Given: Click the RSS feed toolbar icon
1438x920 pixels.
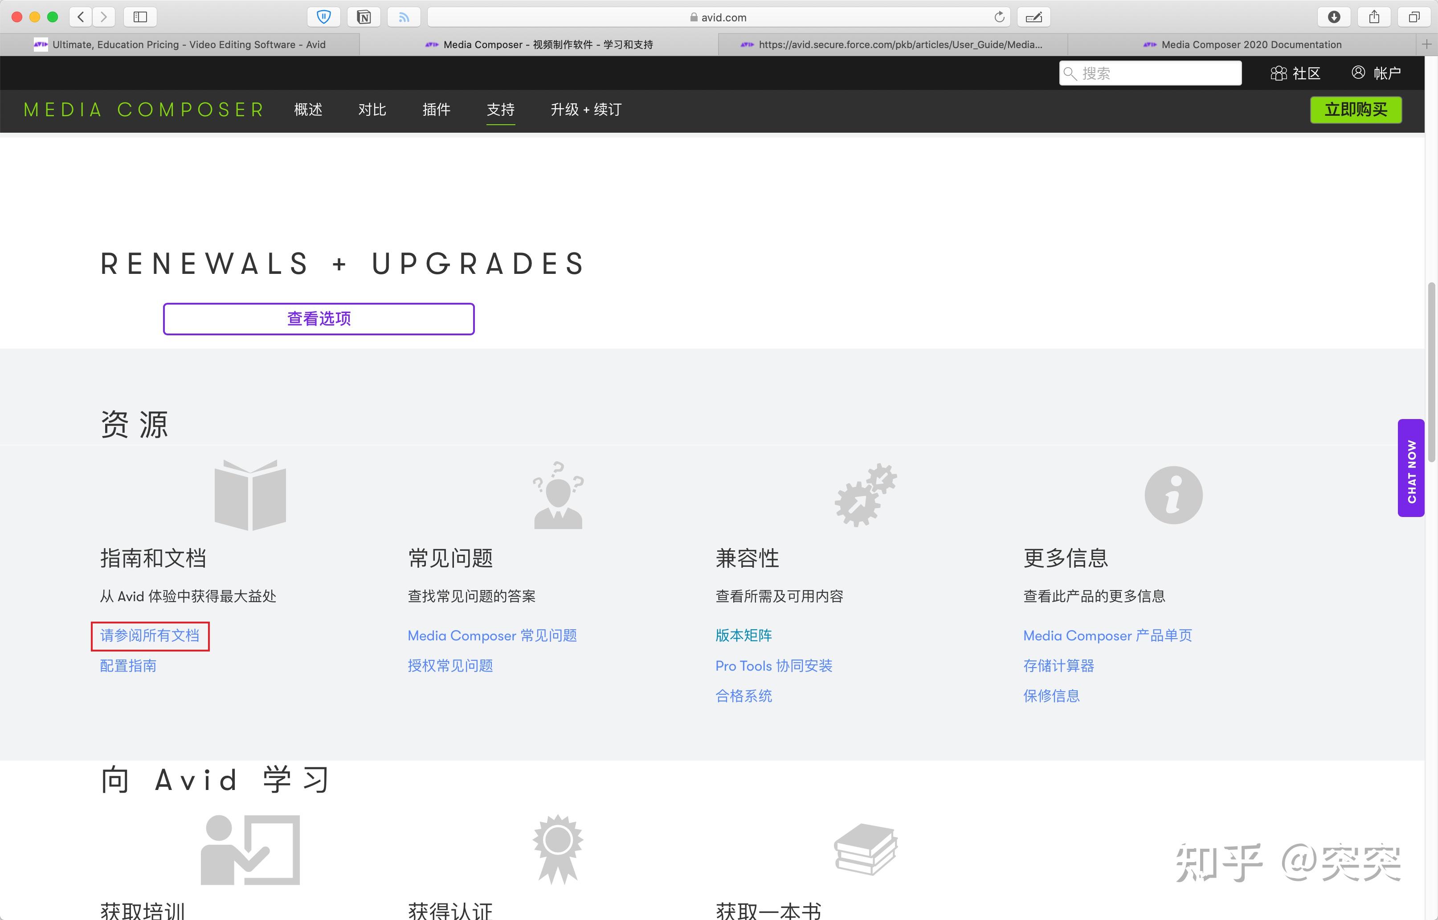Looking at the screenshot, I should (x=404, y=17).
